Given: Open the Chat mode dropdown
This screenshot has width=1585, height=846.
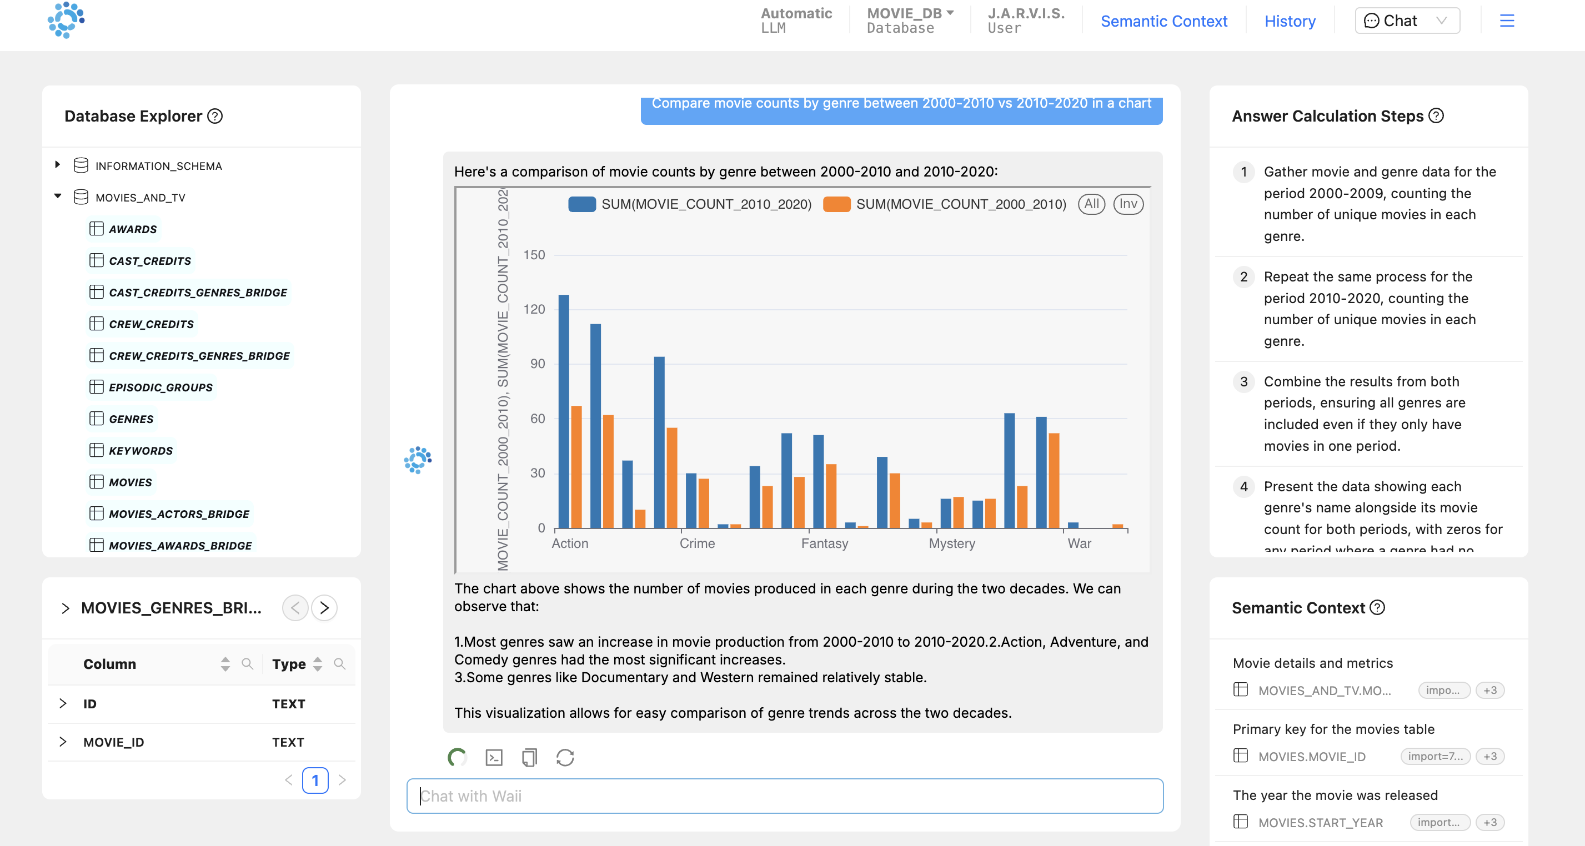Looking at the screenshot, I should tap(1407, 21).
